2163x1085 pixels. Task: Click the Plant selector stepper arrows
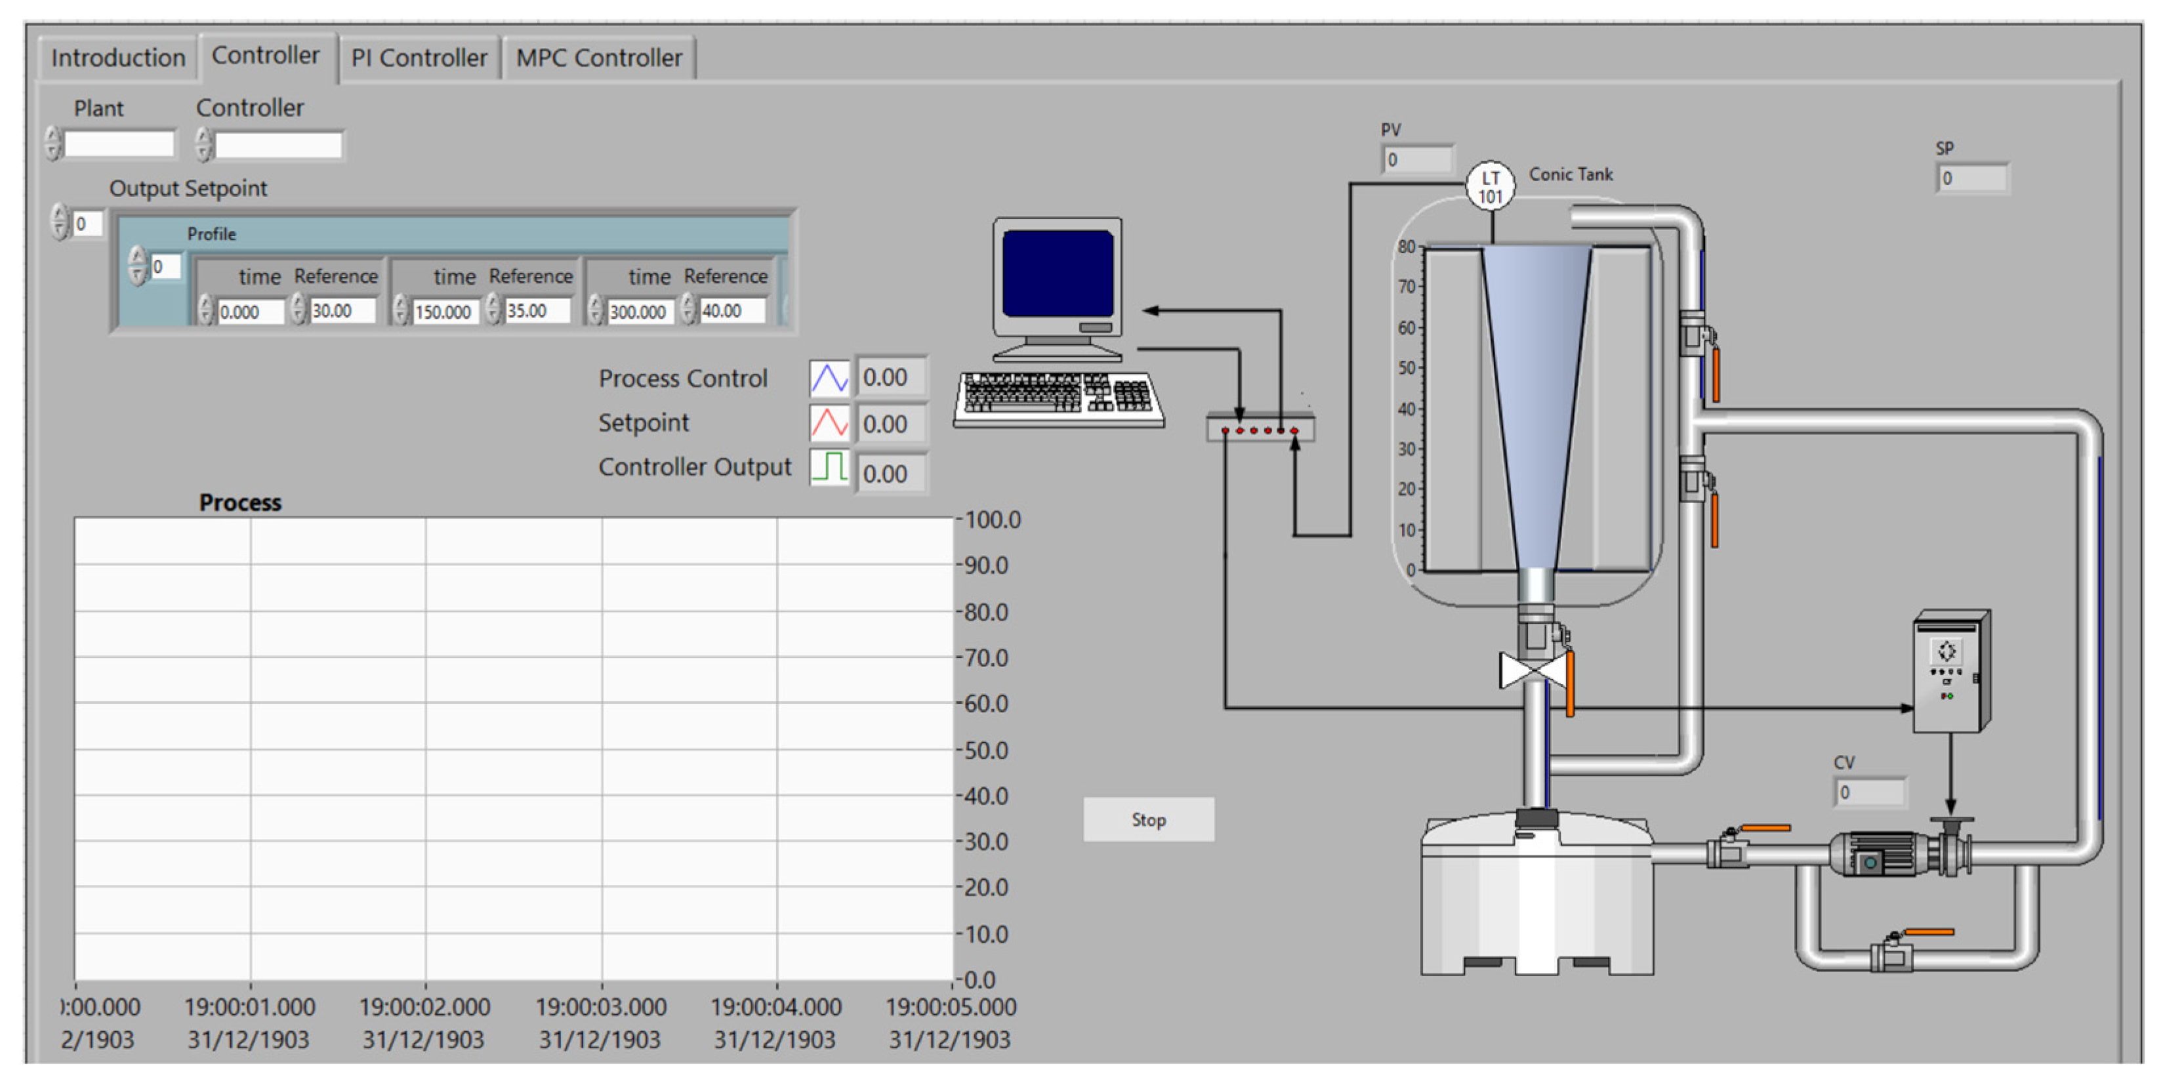tap(53, 144)
